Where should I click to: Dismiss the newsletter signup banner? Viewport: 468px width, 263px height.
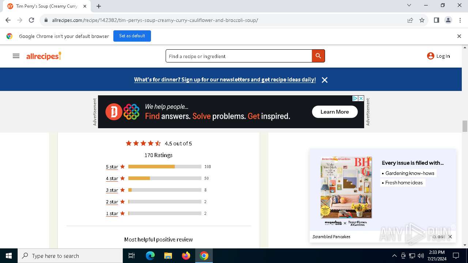[x=325, y=80]
